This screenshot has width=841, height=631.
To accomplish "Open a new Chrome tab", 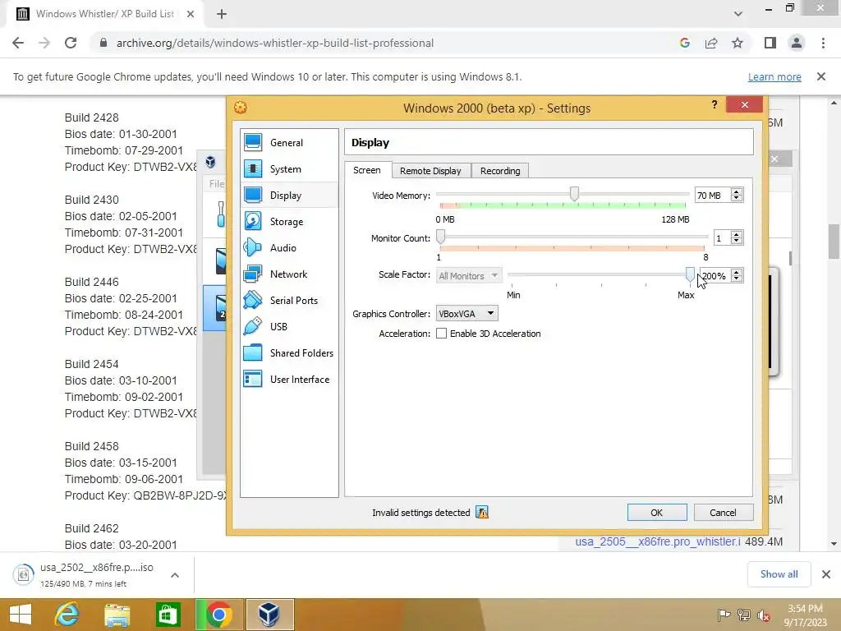I will click(222, 14).
